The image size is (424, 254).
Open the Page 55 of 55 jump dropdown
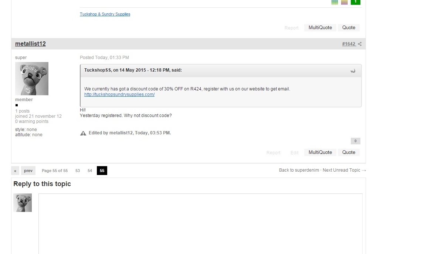click(55, 171)
